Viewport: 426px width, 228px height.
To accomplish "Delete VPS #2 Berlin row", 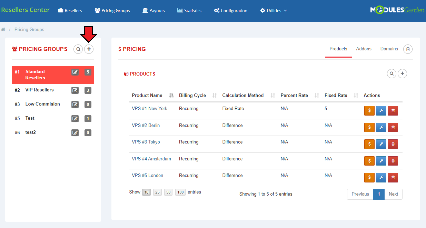I will tap(393, 128).
